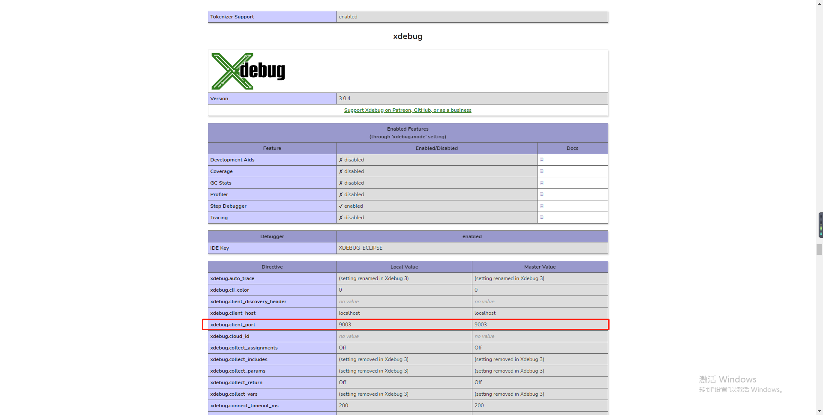823x415 pixels.
Task: Click scrollbar up arrow at top
Action: pos(819,3)
